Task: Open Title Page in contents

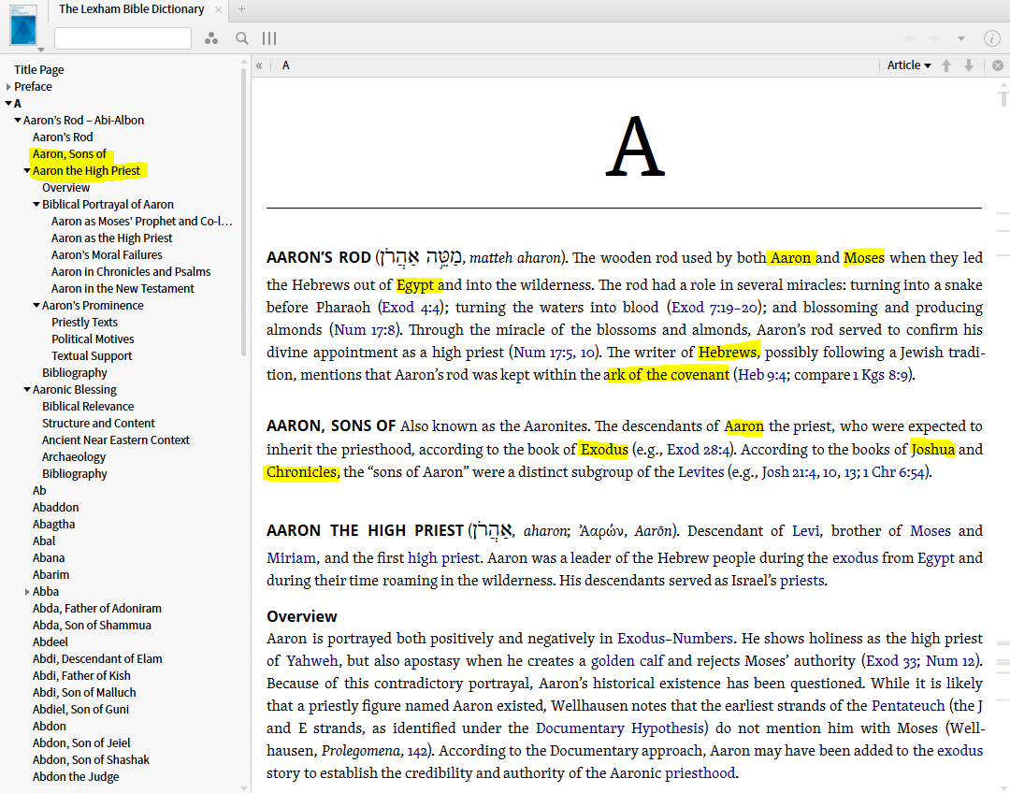Action: pyautogui.click(x=38, y=69)
